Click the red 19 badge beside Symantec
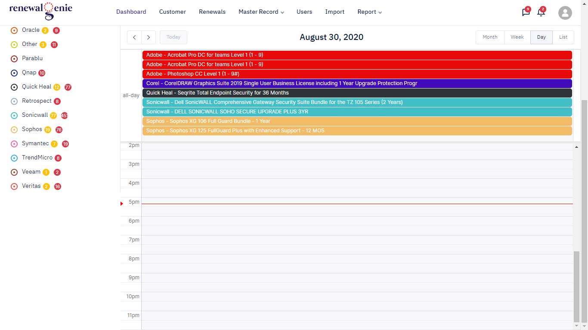The image size is (588, 330). click(65, 144)
